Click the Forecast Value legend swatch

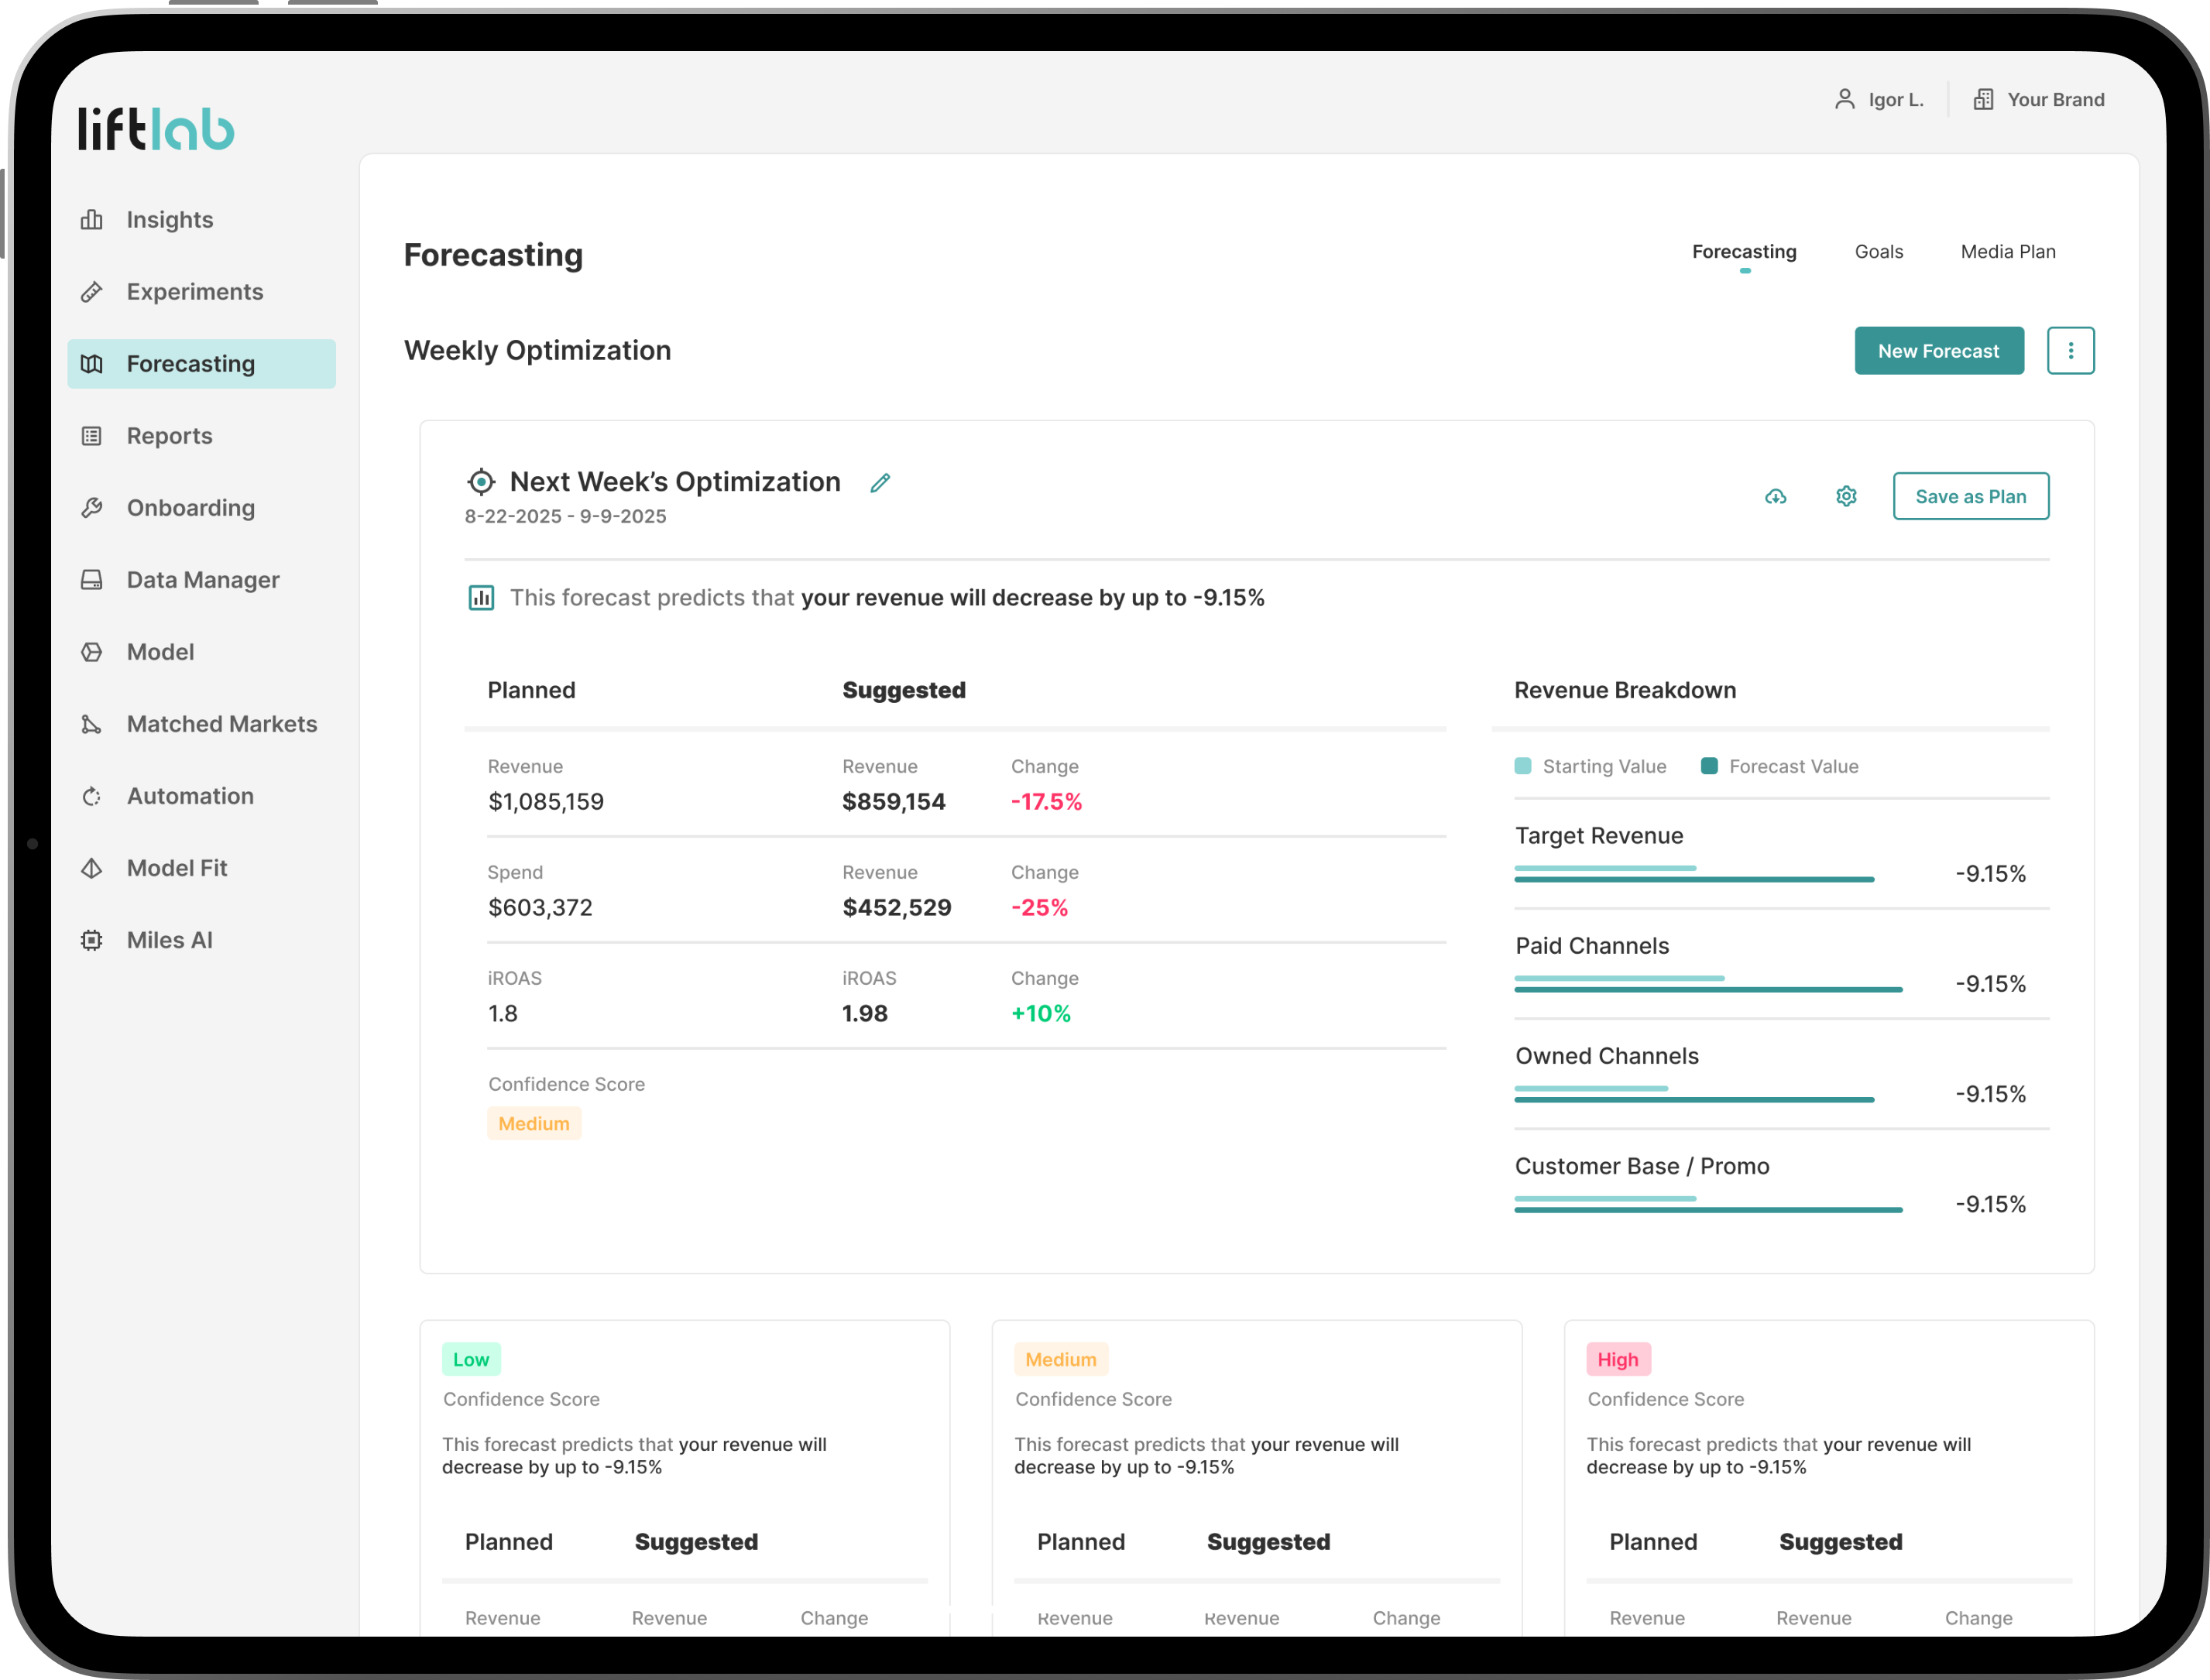1709,766
